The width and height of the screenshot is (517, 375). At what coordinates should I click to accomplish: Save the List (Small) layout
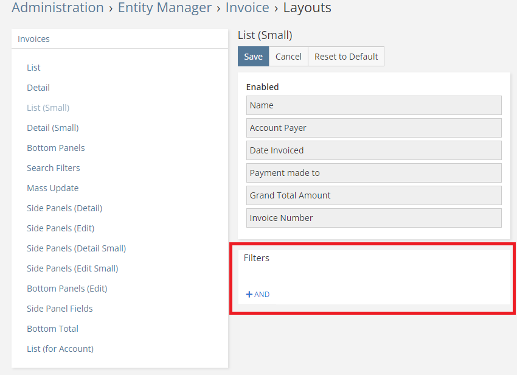click(253, 57)
